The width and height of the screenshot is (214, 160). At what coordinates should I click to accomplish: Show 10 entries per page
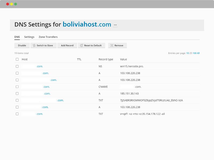click(x=188, y=53)
